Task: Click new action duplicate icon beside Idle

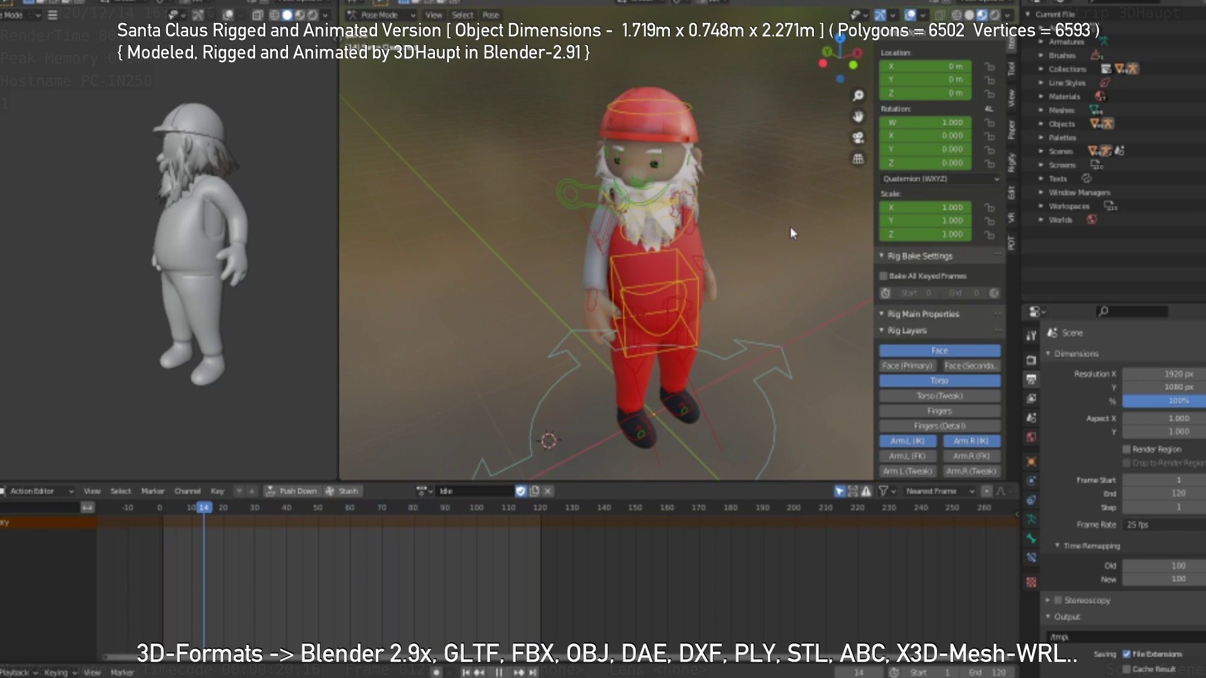Action: (534, 491)
